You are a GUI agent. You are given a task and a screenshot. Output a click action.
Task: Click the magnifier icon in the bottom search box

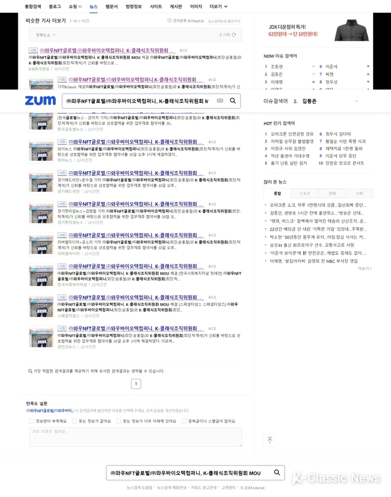tap(277, 472)
